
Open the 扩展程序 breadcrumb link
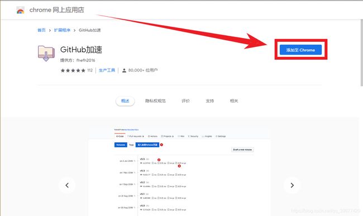click(x=62, y=30)
